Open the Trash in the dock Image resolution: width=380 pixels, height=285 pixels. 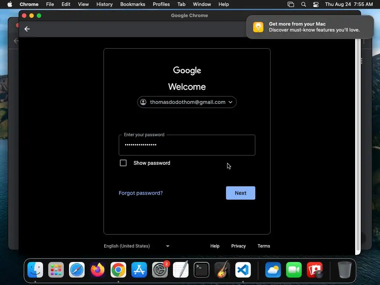(x=344, y=270)
